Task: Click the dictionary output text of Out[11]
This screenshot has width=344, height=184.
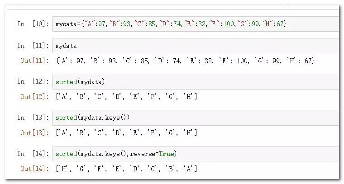Action: [x=185, y=61]
